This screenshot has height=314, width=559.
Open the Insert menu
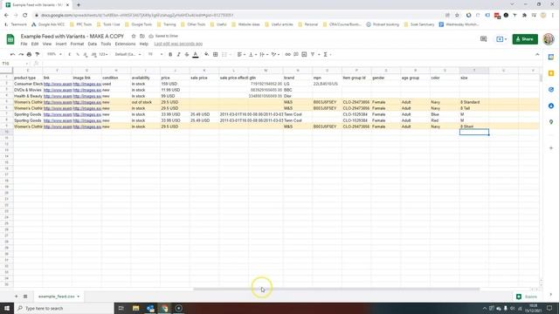pos(61,44)
